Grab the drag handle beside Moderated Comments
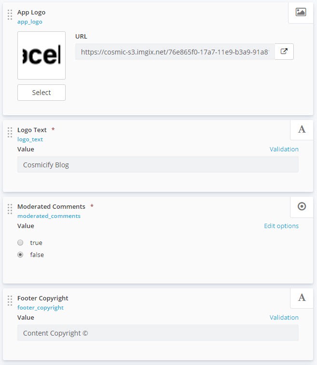 [10, 209]
